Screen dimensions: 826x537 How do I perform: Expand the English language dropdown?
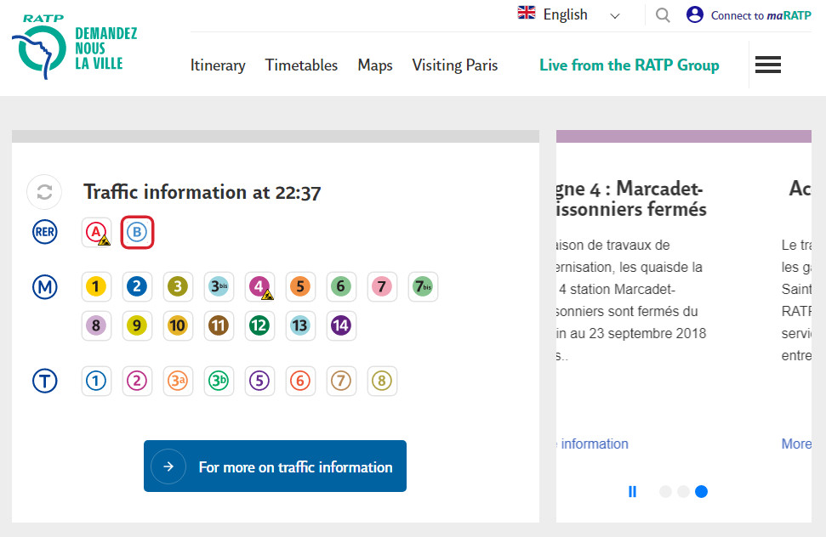tap(570, 14)
